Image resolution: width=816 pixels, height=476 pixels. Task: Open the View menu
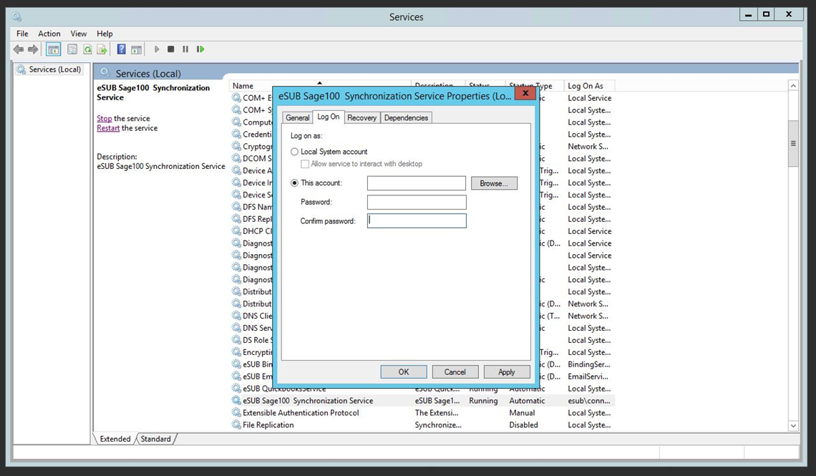pyautogui.click(x=79, y=34)
